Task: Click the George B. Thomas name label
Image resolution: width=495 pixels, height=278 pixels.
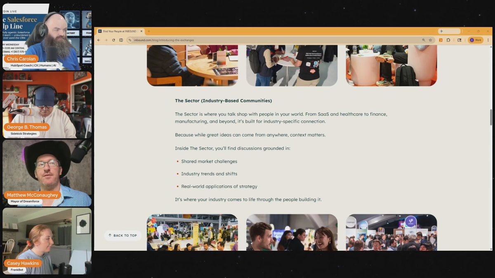Action: 27,127
